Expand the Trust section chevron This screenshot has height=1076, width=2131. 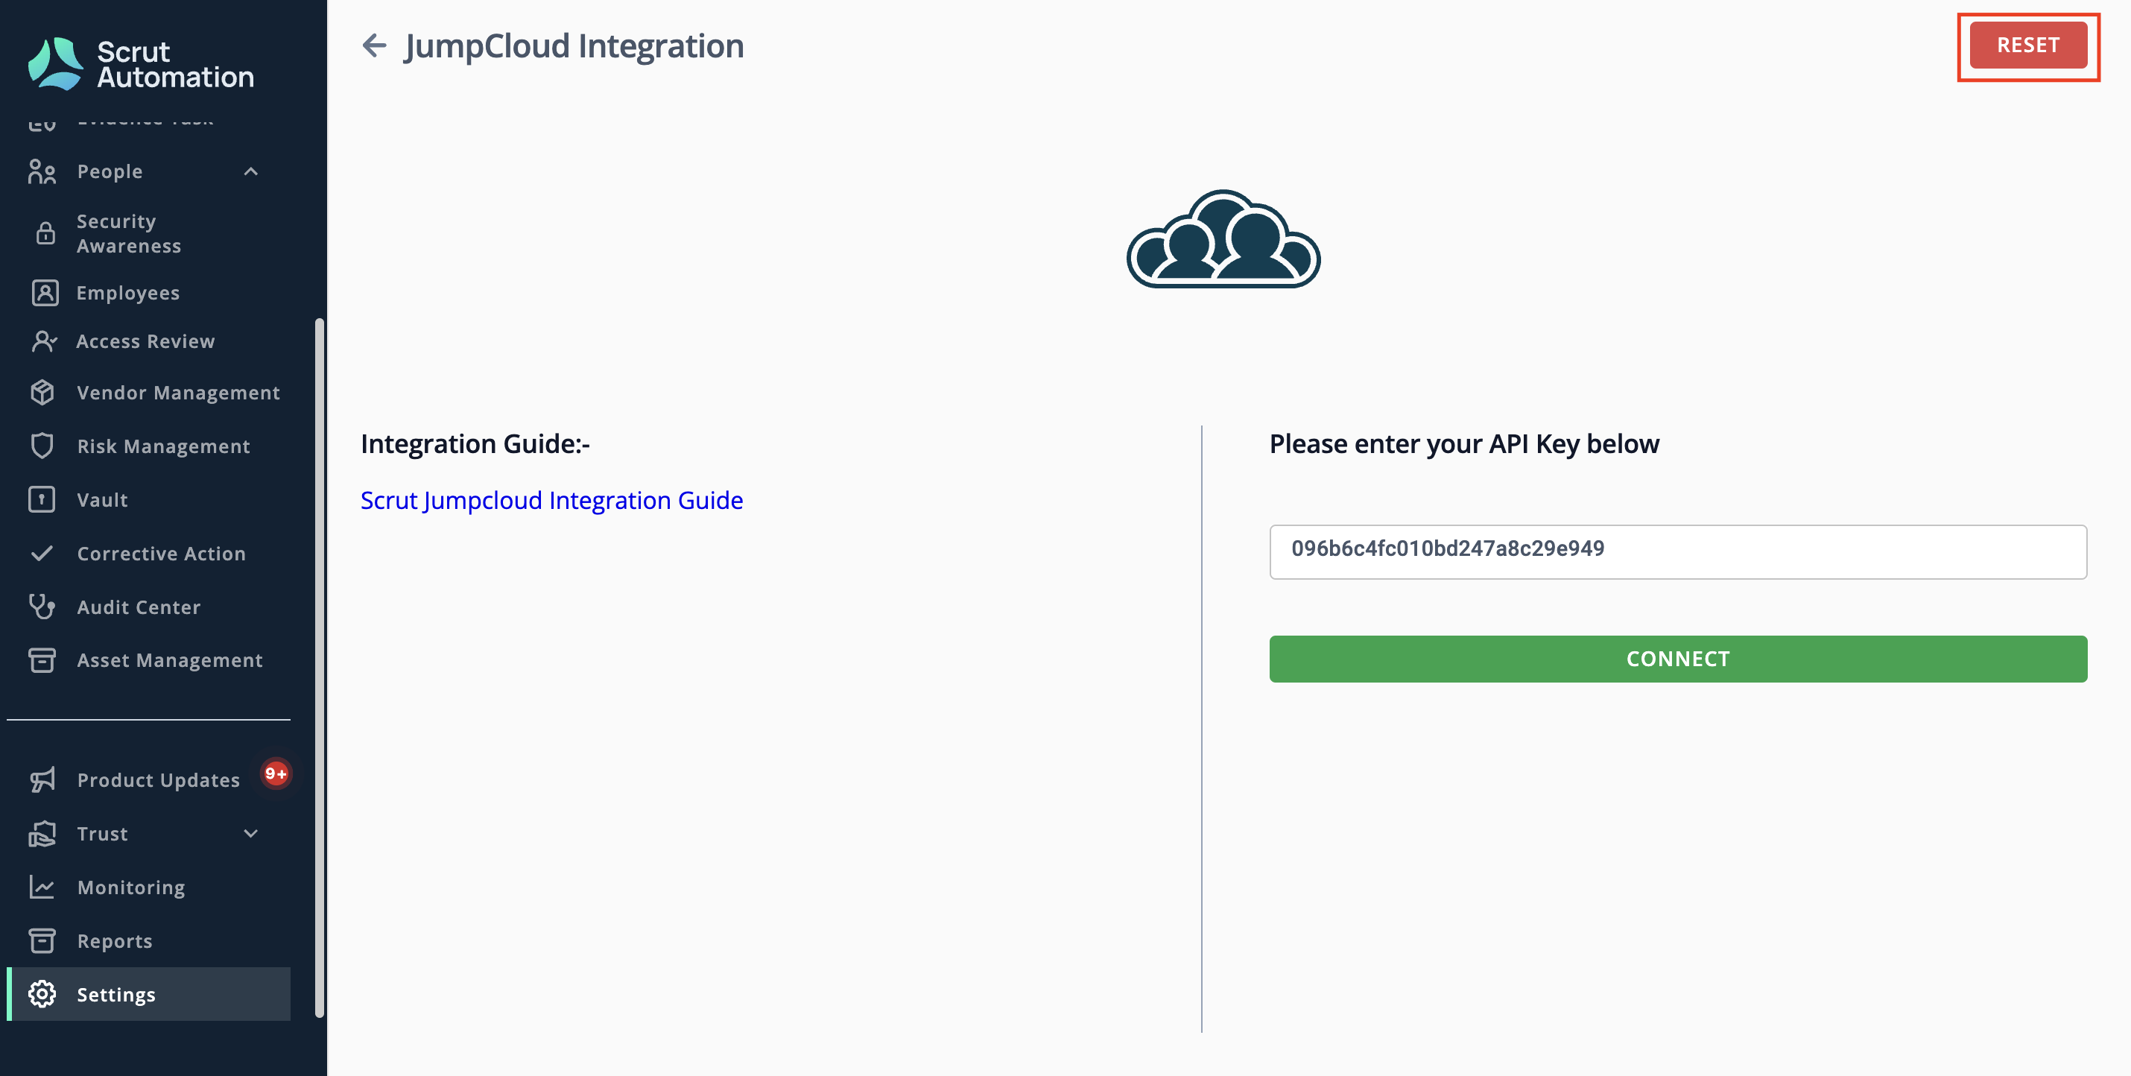click(252, 834)
